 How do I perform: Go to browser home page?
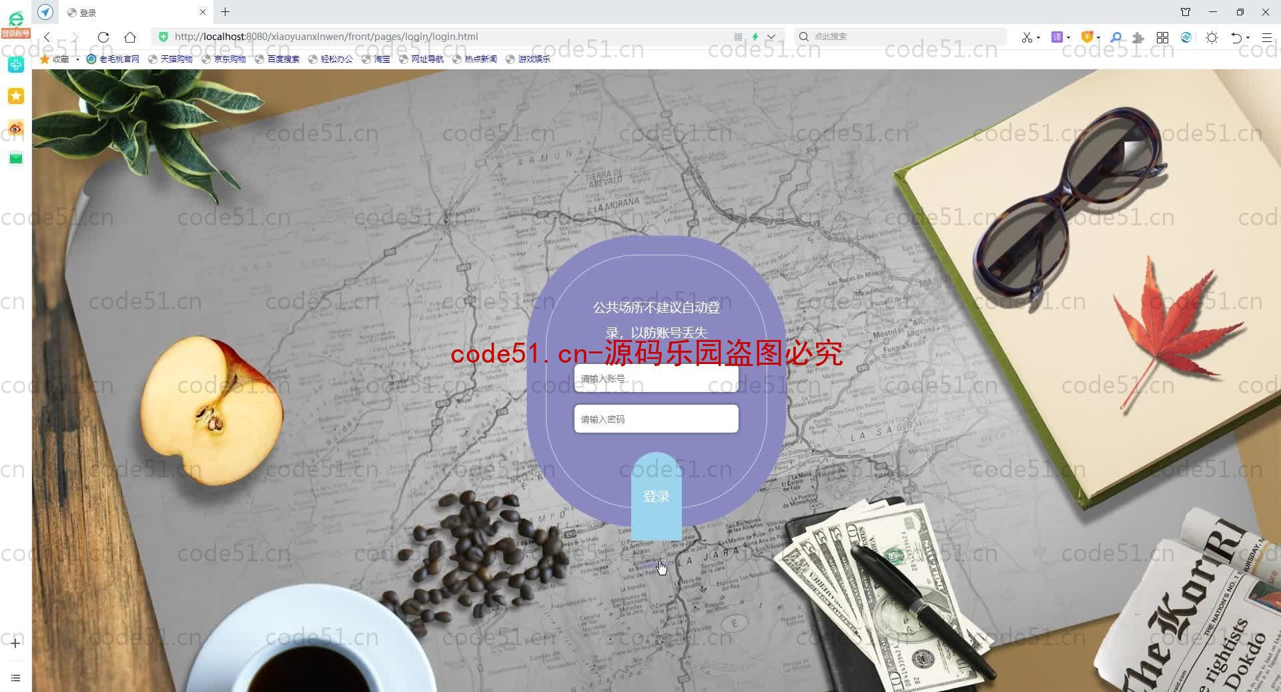point(130,37)
